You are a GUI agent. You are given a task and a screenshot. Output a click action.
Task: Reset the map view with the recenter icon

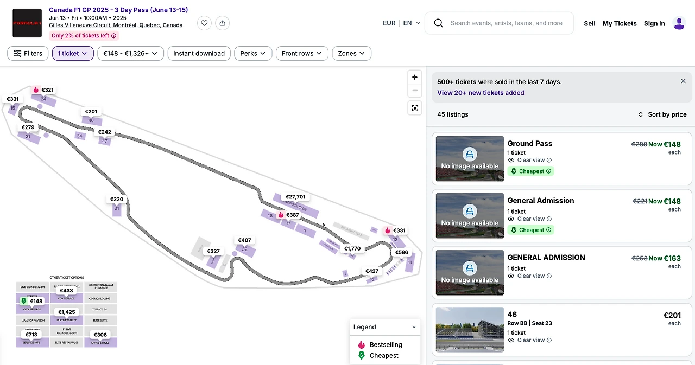(x=415, y=108)
